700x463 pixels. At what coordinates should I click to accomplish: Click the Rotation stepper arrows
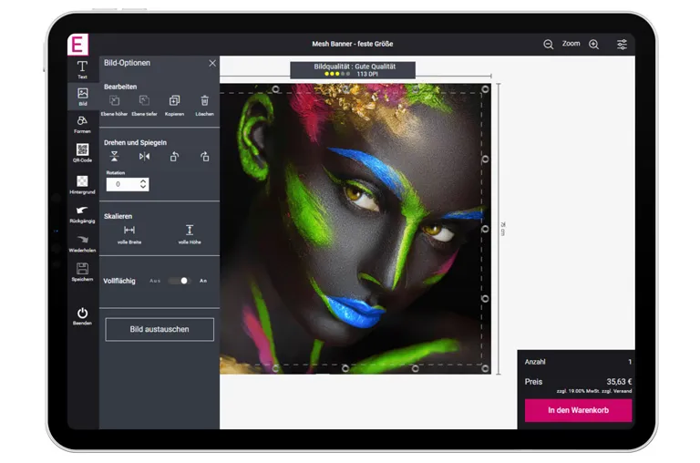(x=143, y=184)
